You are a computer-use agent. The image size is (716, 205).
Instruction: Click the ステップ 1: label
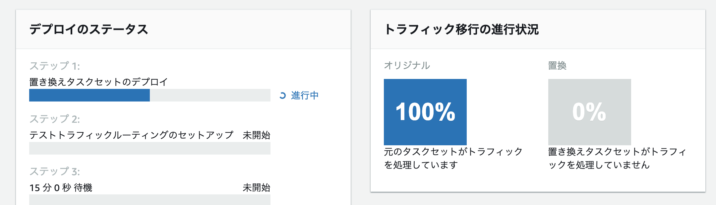click(x=55, y=66)
